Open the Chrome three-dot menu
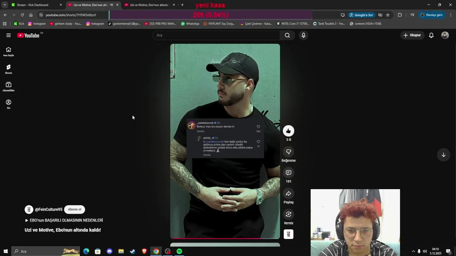This screenshot has width=456, height=256. 451,15
